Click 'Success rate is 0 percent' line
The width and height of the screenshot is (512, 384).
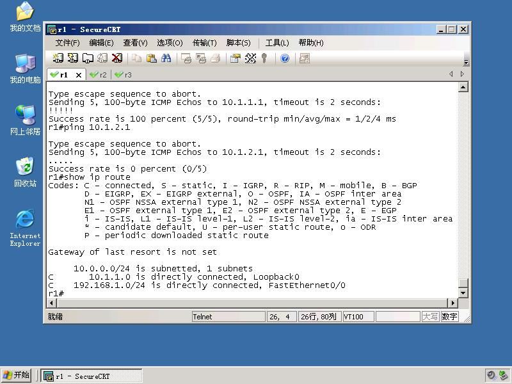coord(127,169)
